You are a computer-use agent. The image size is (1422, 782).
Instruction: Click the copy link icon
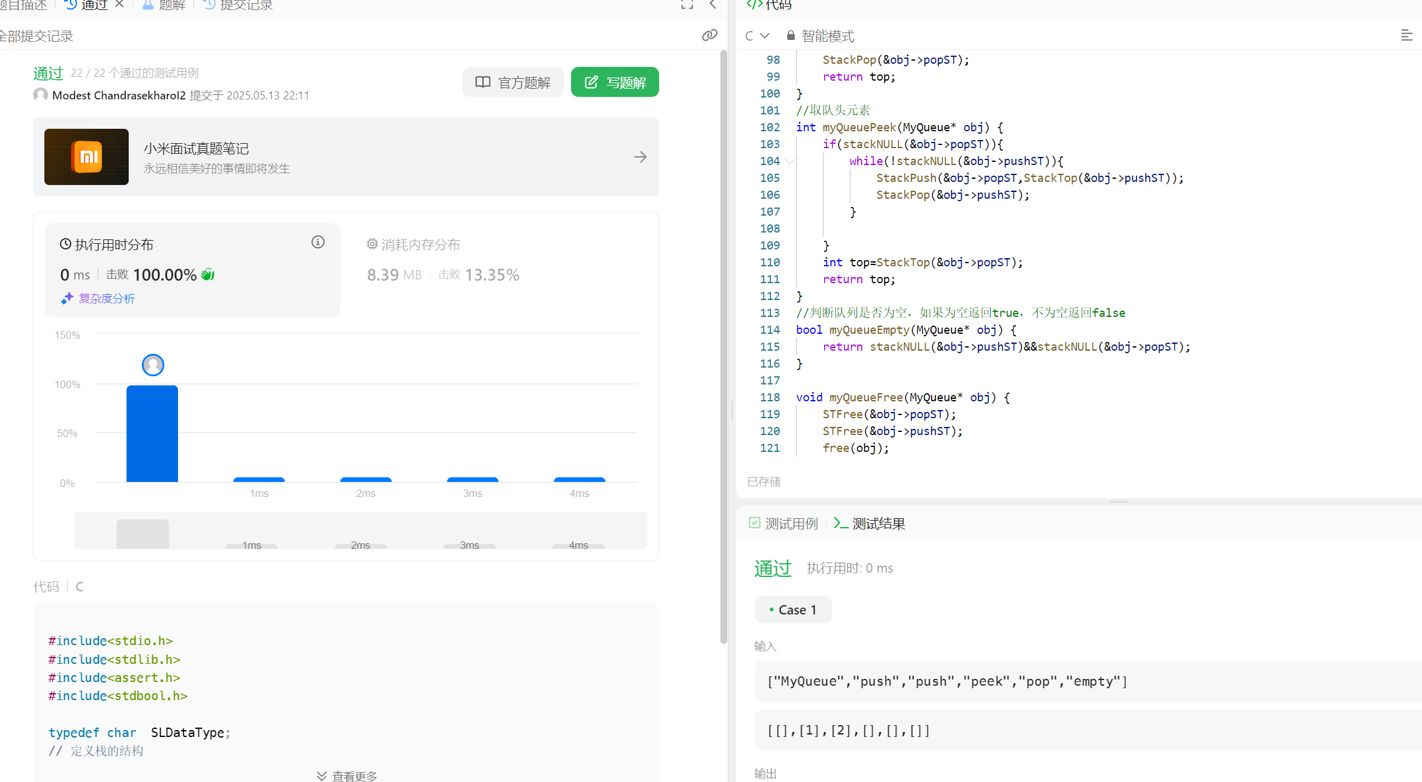(x=709, y=35)
